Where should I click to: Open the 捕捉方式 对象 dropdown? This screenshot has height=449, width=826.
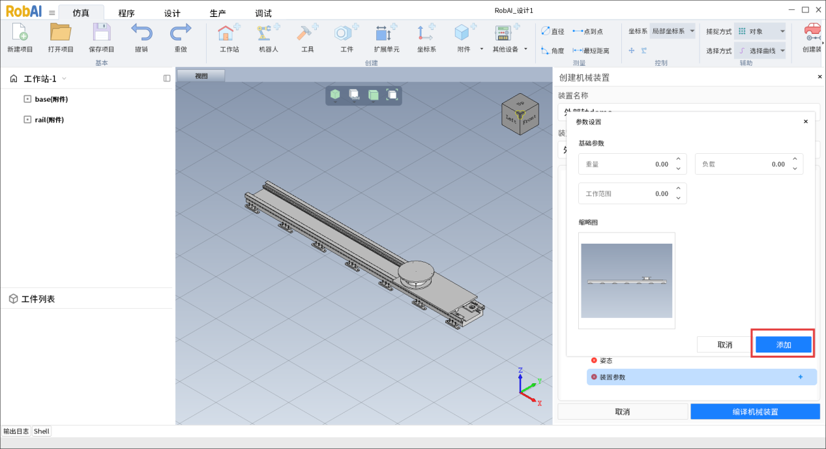point(760,31)
